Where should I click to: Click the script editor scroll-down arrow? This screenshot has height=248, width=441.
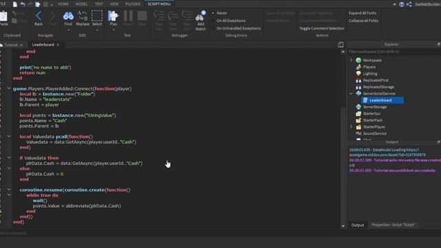[x=343, y=226]
